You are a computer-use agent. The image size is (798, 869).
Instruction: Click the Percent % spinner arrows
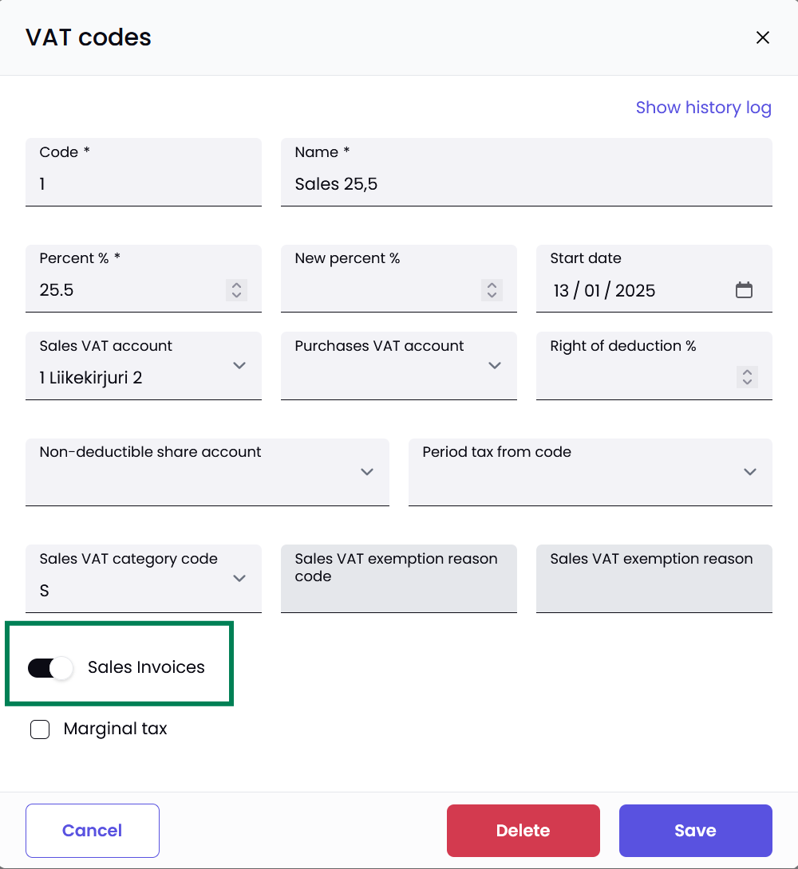(x=236, y=290)
